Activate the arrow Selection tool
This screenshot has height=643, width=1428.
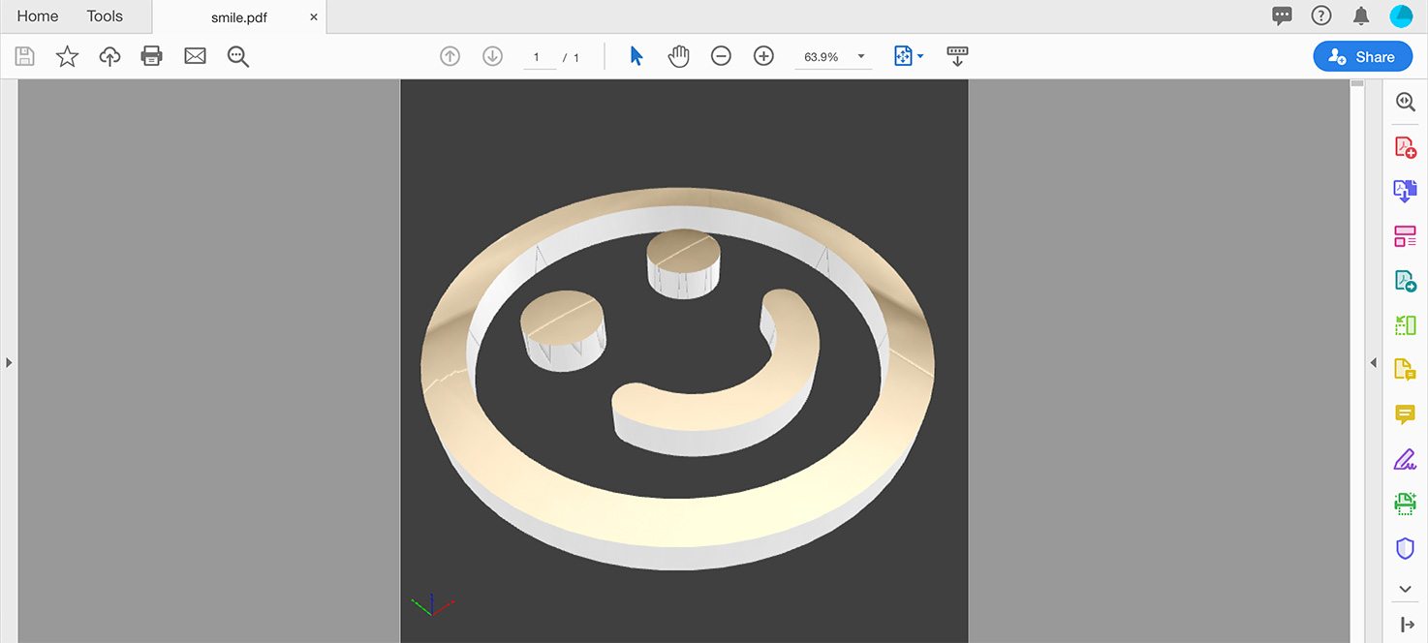[636, 56]
